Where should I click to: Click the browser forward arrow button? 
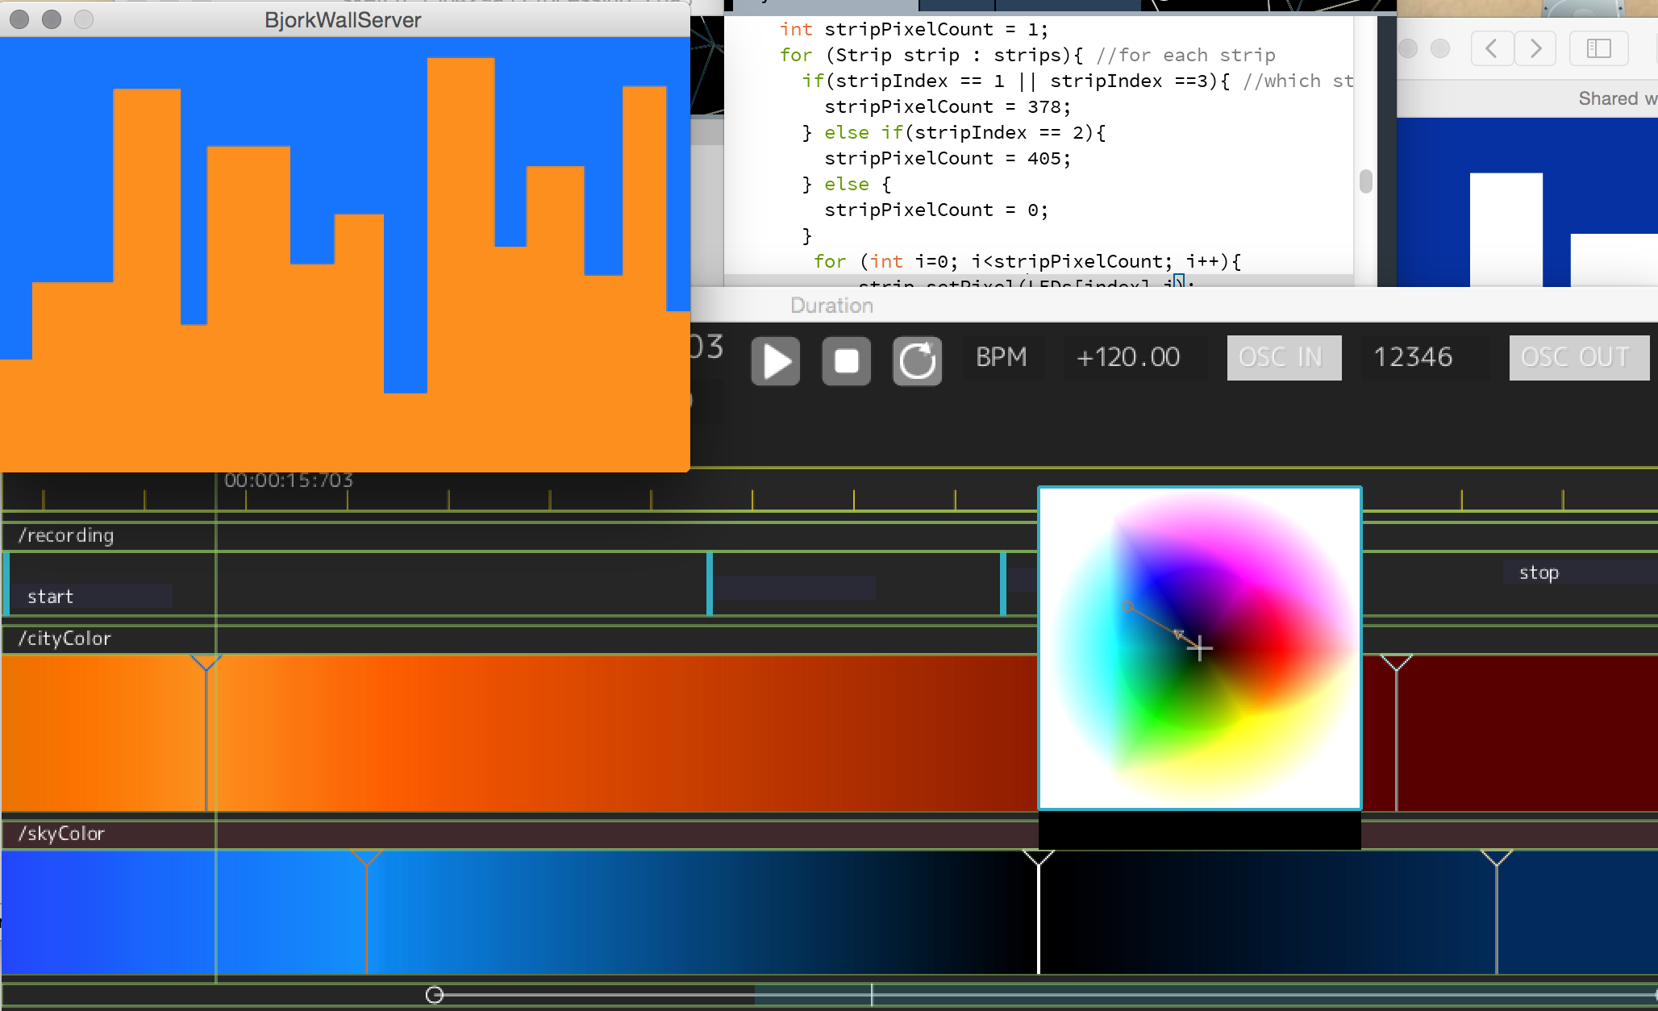[1535, 48]
